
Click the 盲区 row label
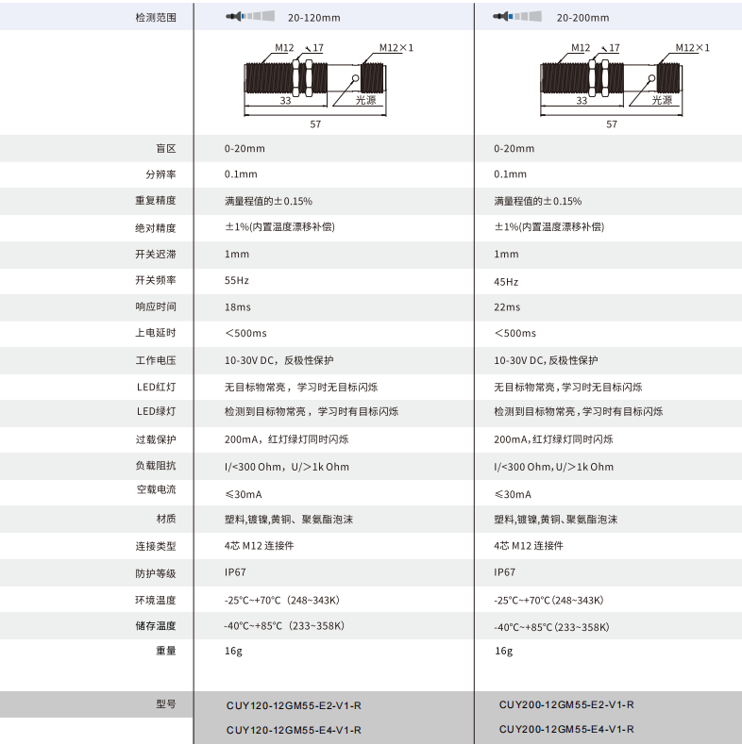click(x=166, y=148)
